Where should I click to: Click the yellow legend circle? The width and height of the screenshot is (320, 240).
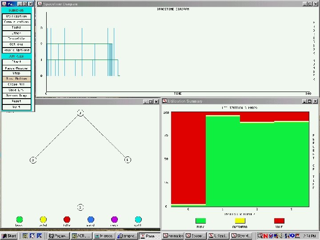click(x=43, y=220)
